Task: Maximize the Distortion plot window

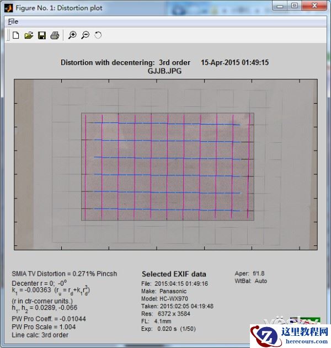Action: click(295, 6)
